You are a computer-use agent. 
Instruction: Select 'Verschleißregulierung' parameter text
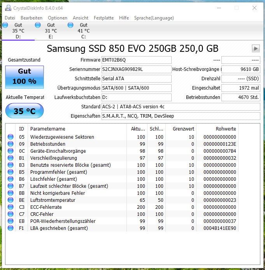tap(53, 158)
